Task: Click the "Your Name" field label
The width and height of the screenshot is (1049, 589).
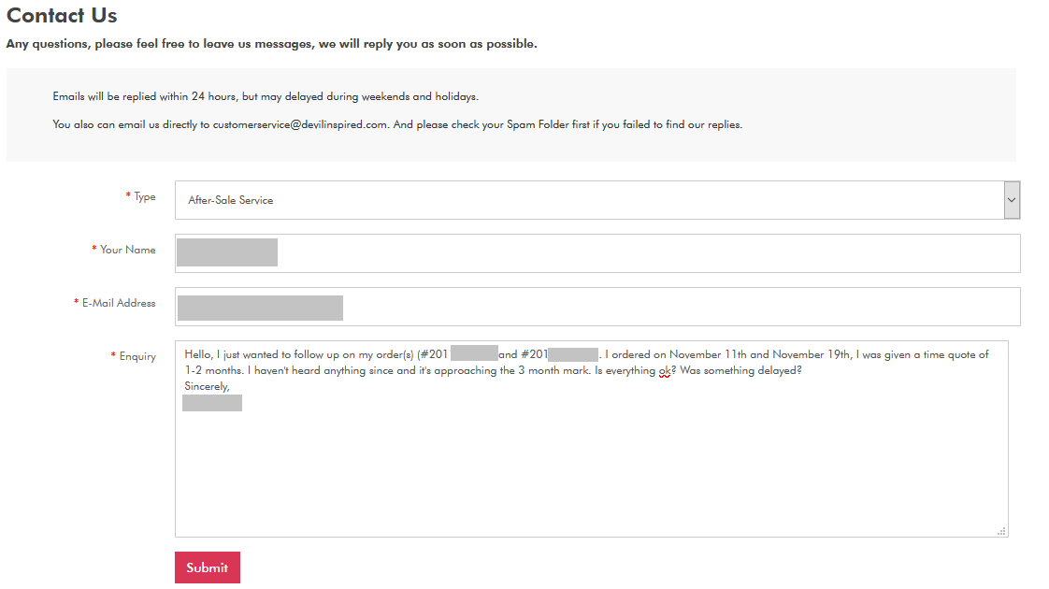Action: [128, 250]
